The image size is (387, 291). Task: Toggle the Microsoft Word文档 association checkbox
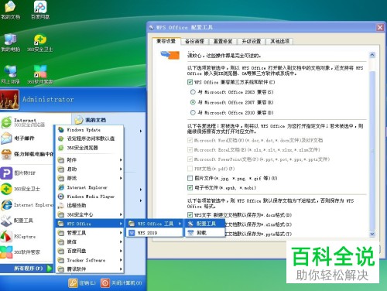[x=190, y=140]
